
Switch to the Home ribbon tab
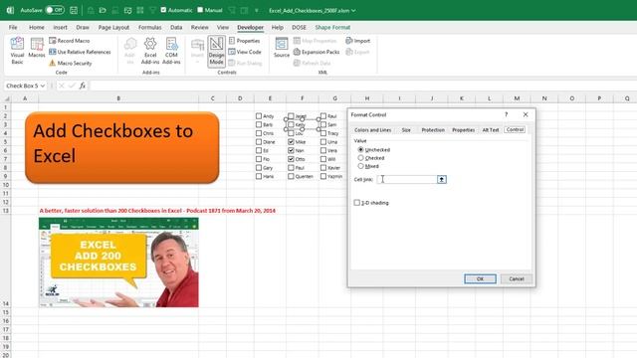tap(37, 27)
